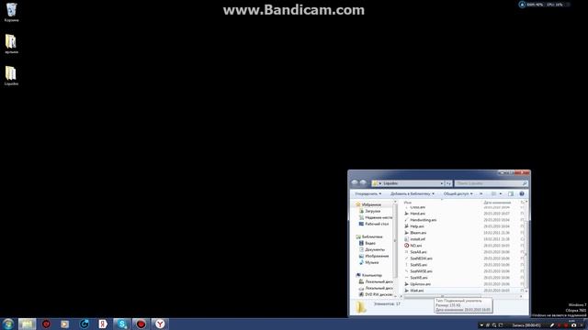Refresh the Explorer address bar
Screen dimensions: 588x330
coord(448,183)
